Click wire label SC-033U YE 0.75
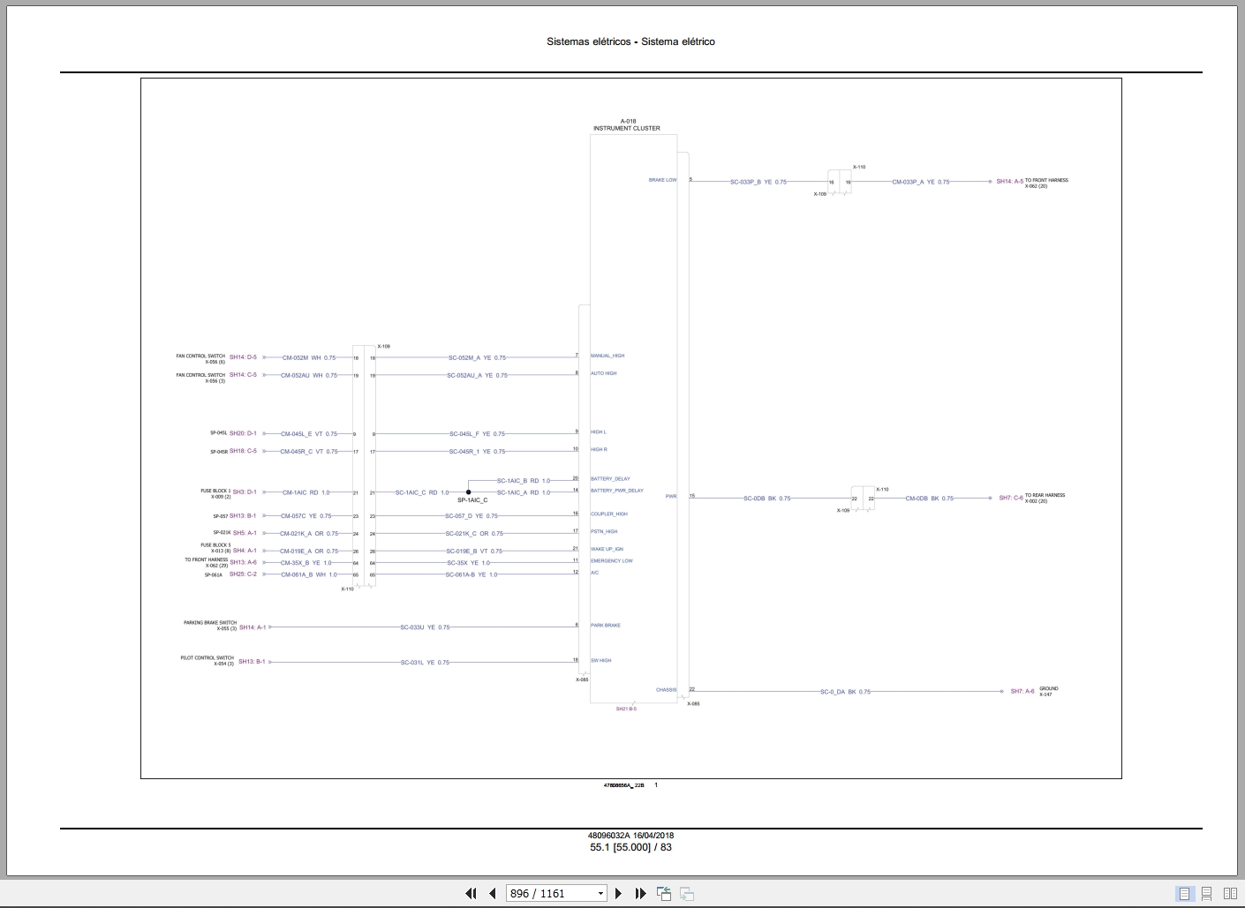Image resolution: width=1245 pixels, height=908 pixels. 425,627
